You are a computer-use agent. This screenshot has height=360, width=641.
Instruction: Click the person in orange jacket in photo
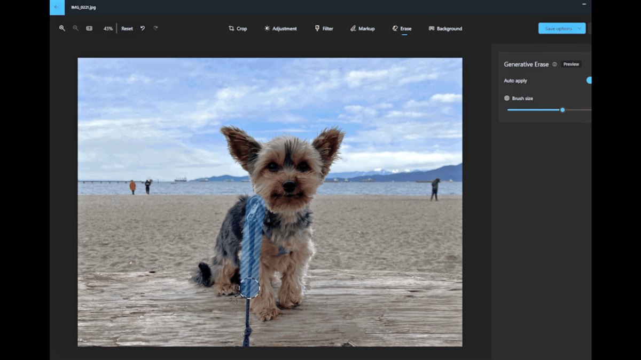[x=132, y=187]
